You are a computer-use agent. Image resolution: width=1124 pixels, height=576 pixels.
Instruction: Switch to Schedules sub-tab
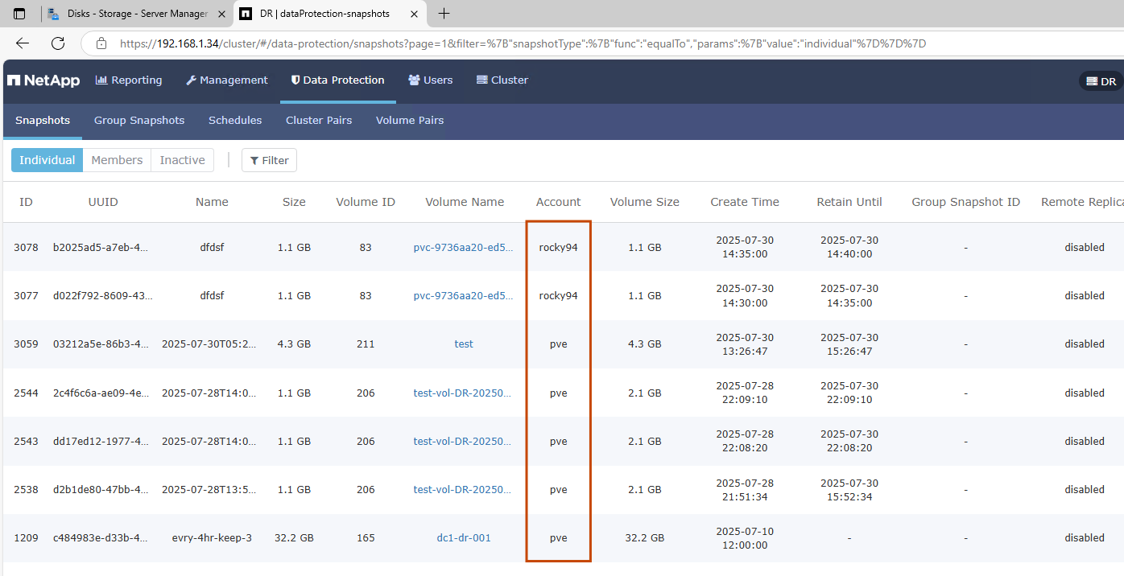tap(235, 121)
